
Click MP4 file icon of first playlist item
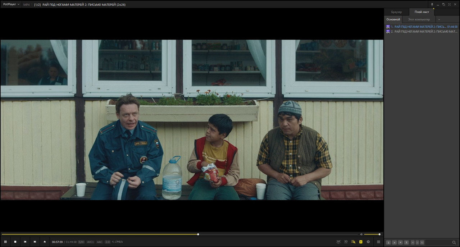click(x=388, y=27)
